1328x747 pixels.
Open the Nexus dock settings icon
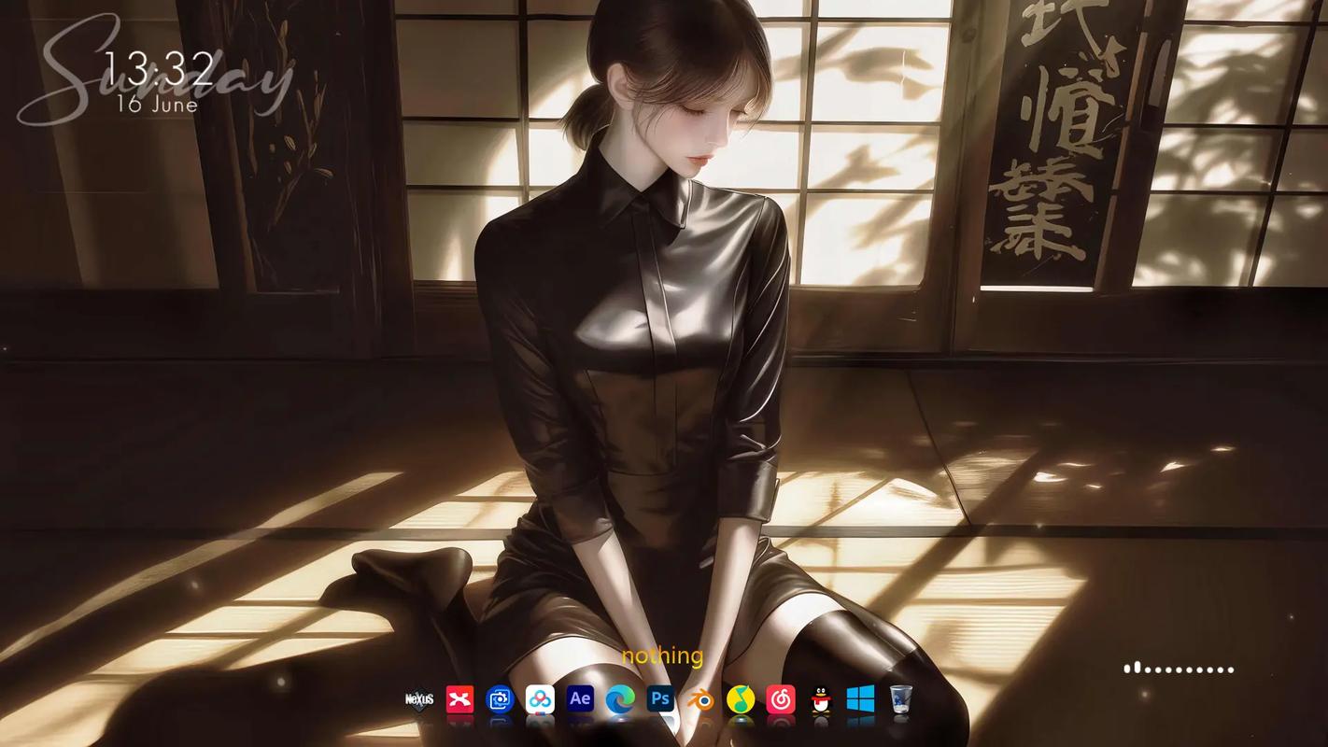point(419,699)
